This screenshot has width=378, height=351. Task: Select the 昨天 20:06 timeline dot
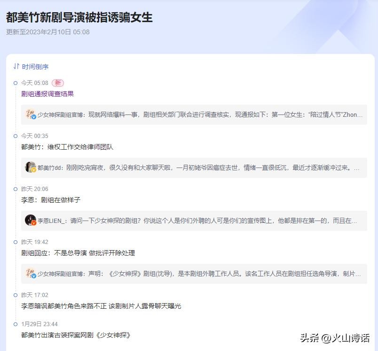pos(16,189)
